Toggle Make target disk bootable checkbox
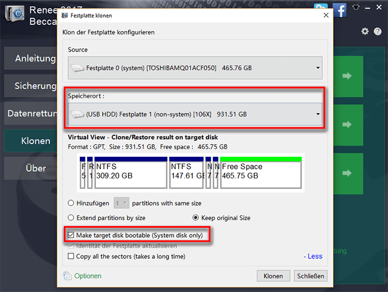The image size is (388, 292). [x=71, y=235]
